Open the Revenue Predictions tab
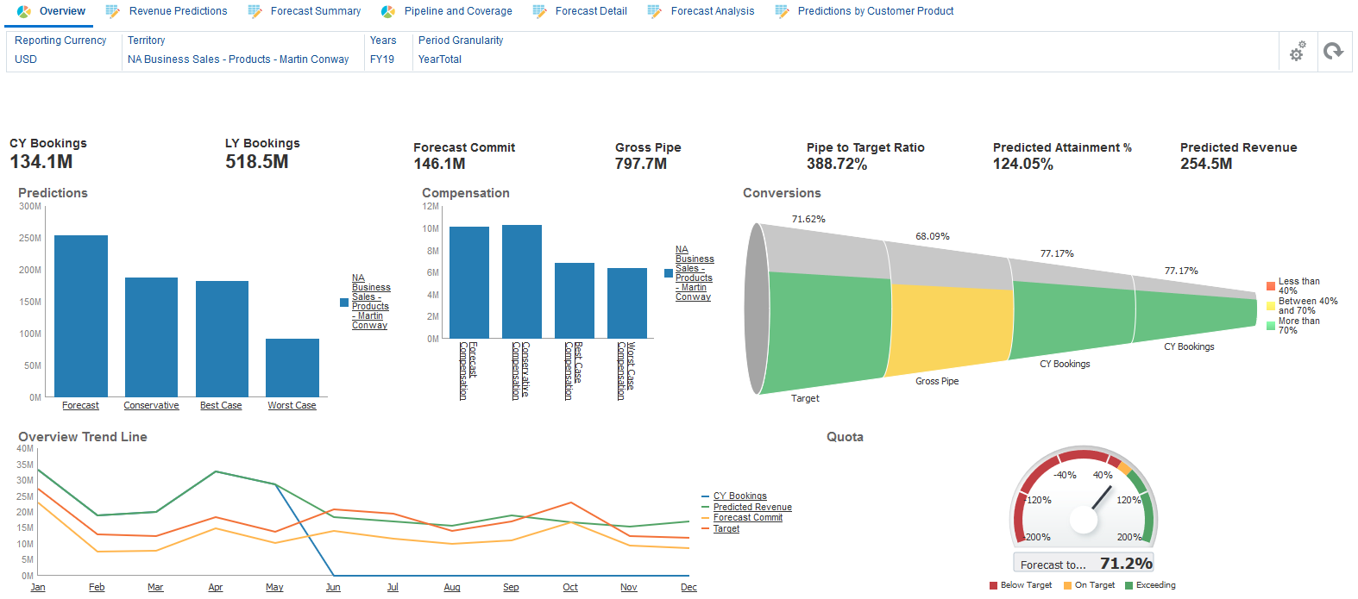This screenshot has height=599, width=1358. [x=178, y=11]
